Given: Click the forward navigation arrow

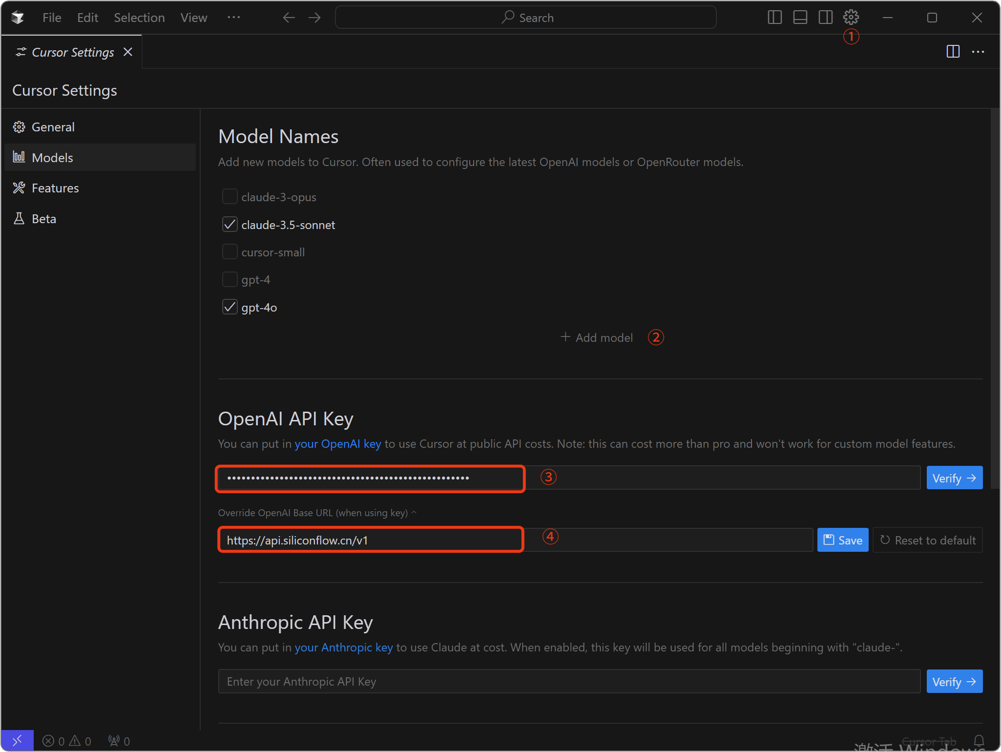Looking at the screenshot, I should tap(314, 18).
